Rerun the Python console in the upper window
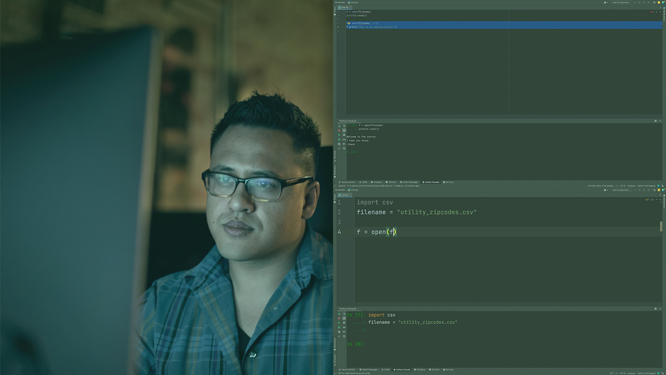The height and width of the screenshot is (375, 666). pyautogui.click(x=339, y=126)
